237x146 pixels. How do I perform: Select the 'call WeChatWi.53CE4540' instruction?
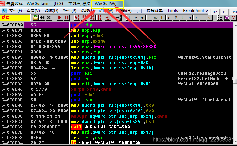point(100,127)
